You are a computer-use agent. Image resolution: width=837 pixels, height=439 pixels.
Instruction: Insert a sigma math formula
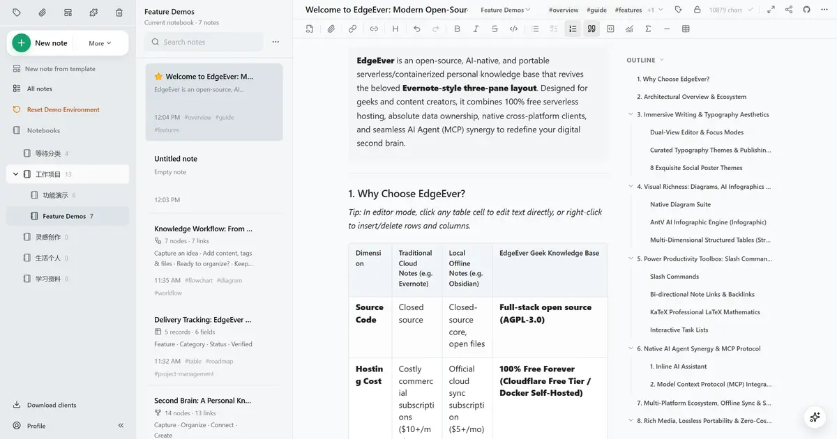pos(649,29)
